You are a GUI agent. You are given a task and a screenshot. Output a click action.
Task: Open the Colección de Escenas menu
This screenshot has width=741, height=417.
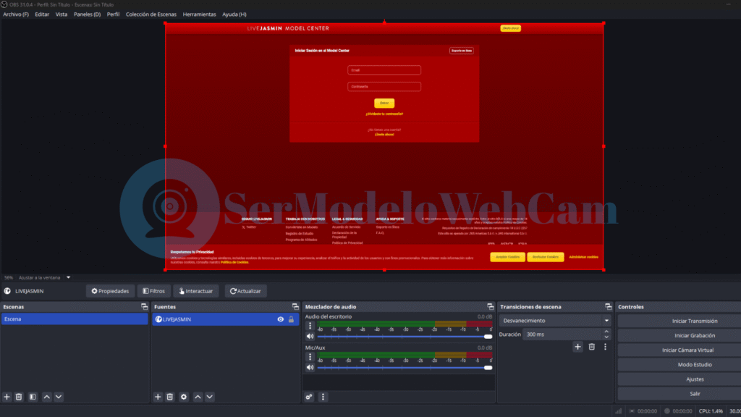coord(151,14)
